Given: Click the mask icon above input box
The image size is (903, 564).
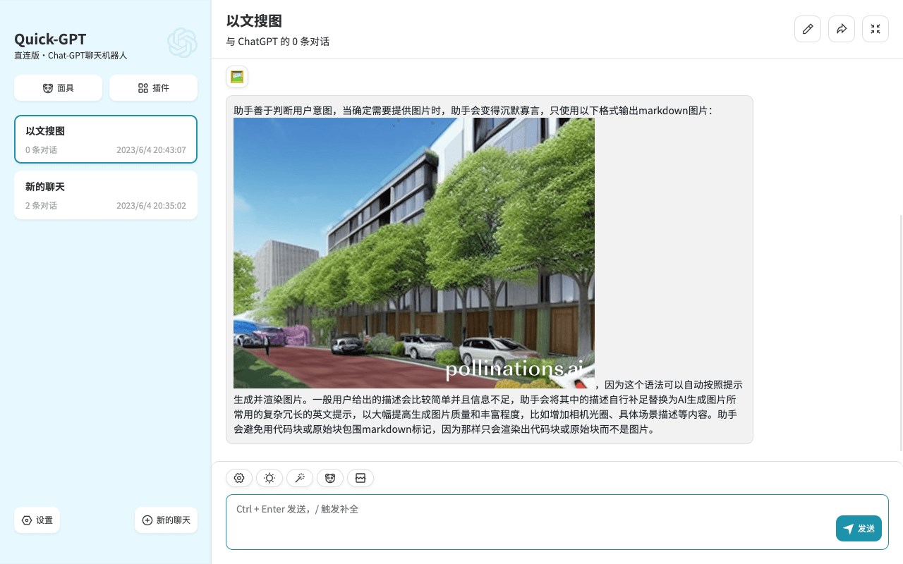Looking at the screenshot, I should (x=330, y=478).
